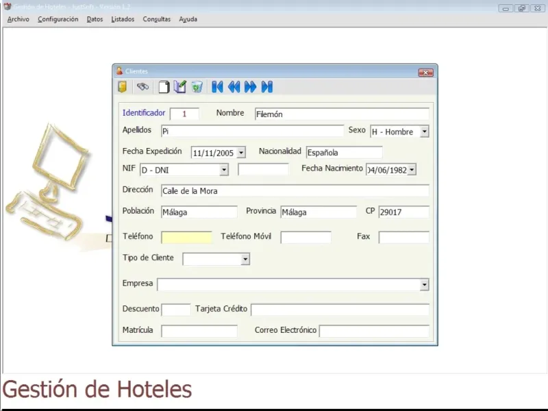This screenshot has width=548, height=411.
Task: Go to the first record
Action: pos(217,87)
